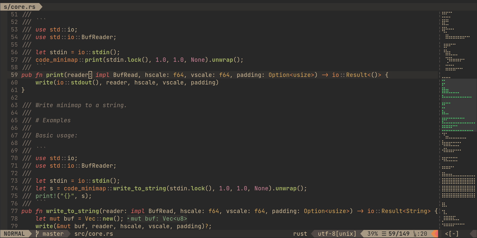
Task: Click the ≡ lines icon before 59/149
Action: tap(384, 234)
